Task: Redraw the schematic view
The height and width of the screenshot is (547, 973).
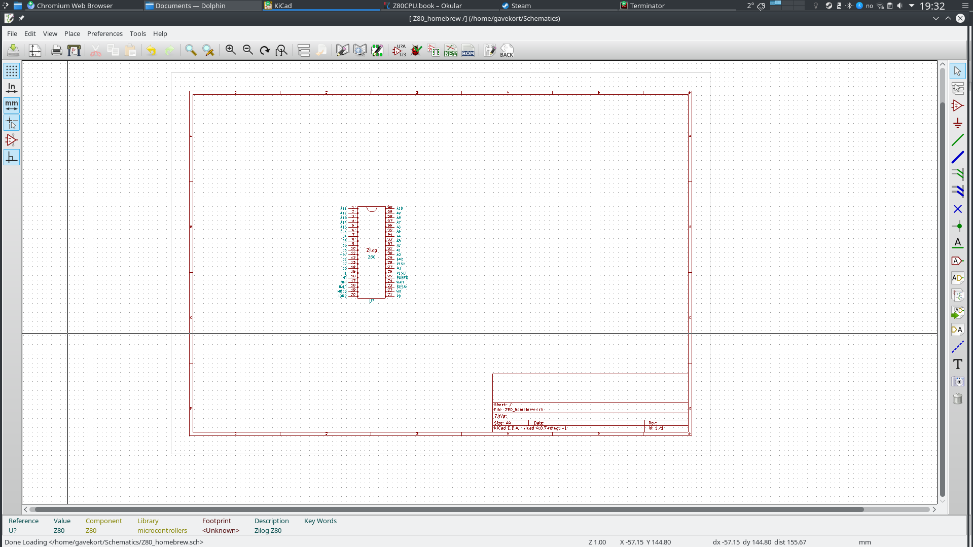Action: pos(265,50)
